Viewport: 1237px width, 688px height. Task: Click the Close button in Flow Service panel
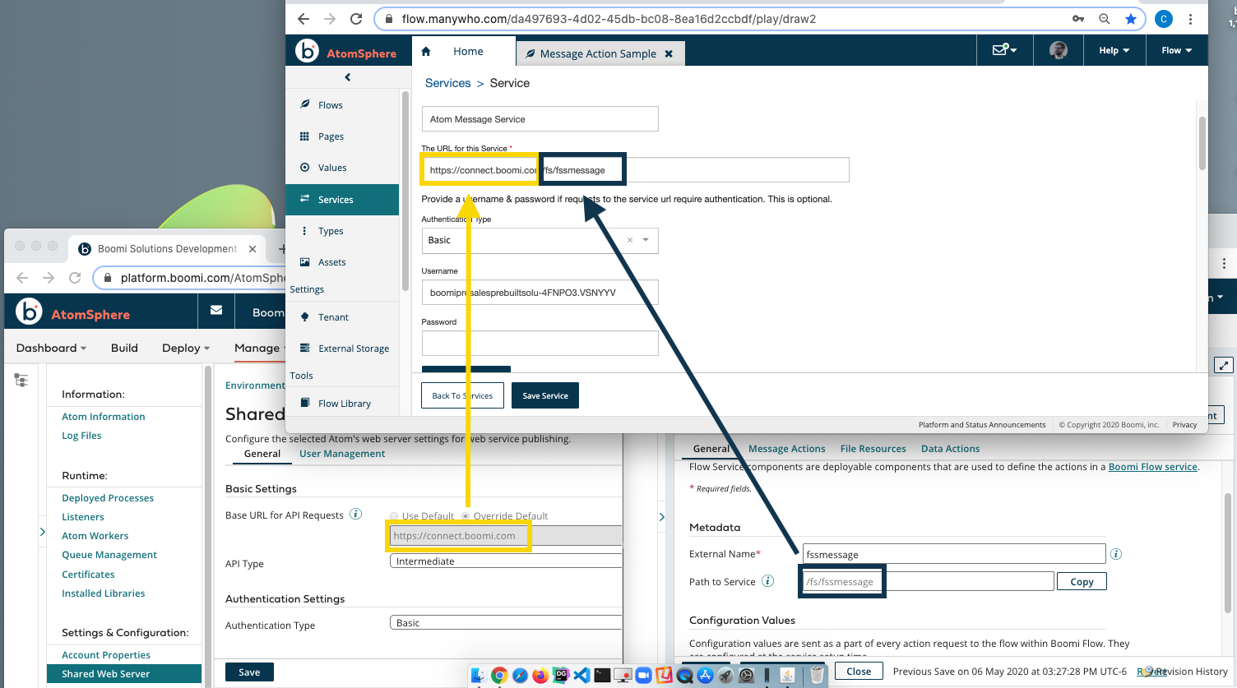click(x=859, y=671)
